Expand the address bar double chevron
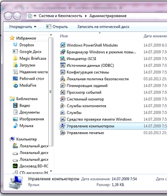Screen dimensions: 167x196 pyautogui.click(x=35, y=16)
